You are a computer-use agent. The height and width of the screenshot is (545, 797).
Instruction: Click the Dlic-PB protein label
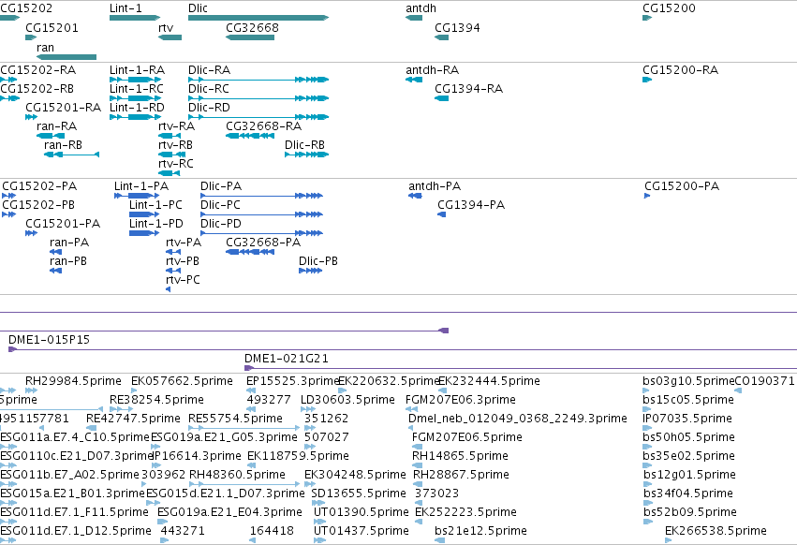coord(318,261)
